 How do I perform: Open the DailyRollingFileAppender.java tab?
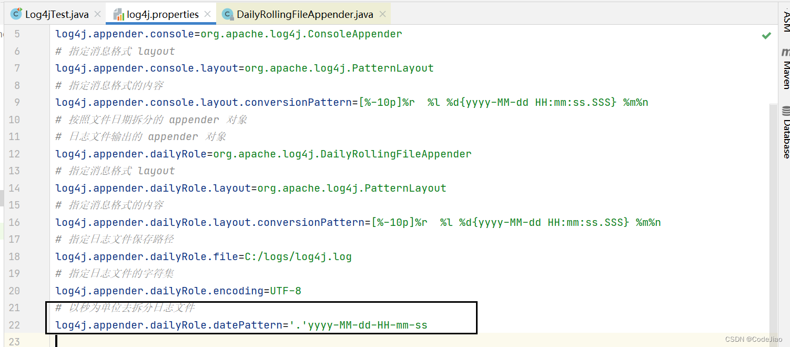305,14
